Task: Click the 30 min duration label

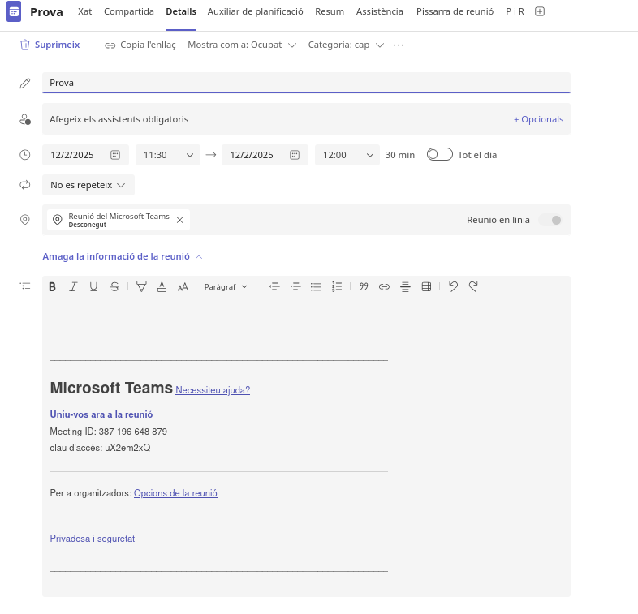Action: (x=400, y=155)
